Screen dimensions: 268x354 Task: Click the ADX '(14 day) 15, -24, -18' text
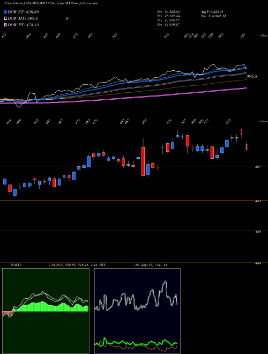(150, 265)
